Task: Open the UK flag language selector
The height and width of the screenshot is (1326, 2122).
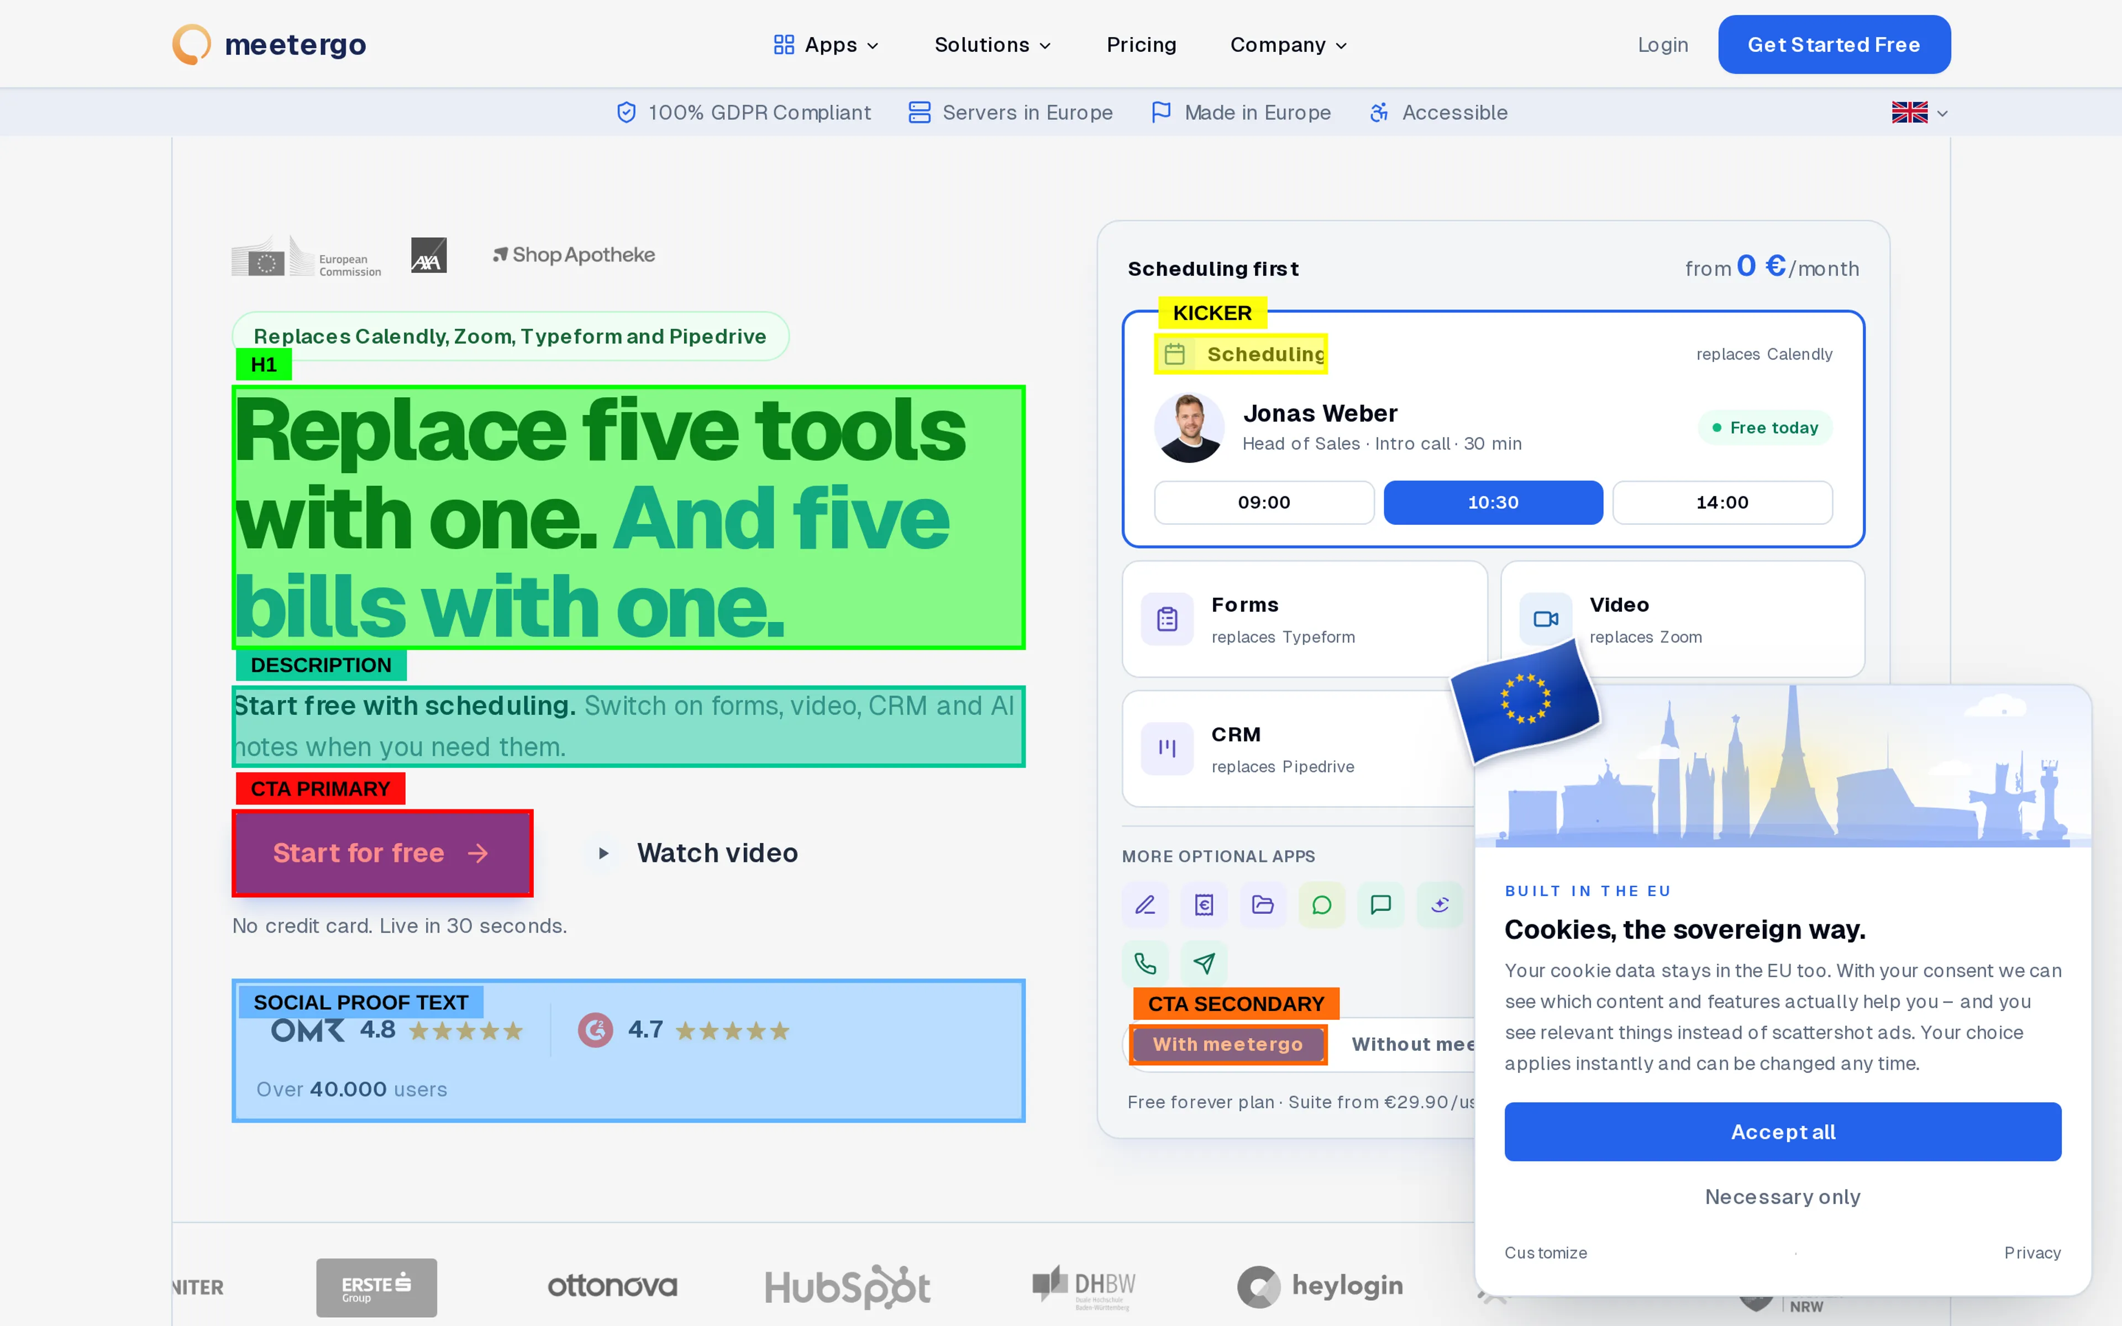Action: pyautogui.click(x=1919, y=112)
